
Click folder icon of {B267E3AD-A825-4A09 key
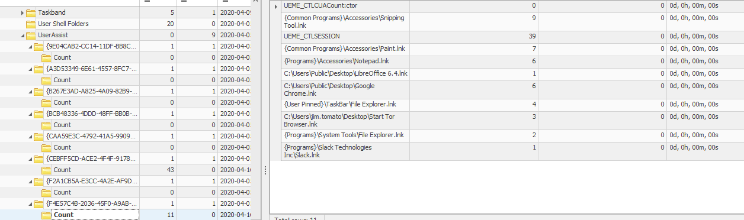[x=39, y=91]
